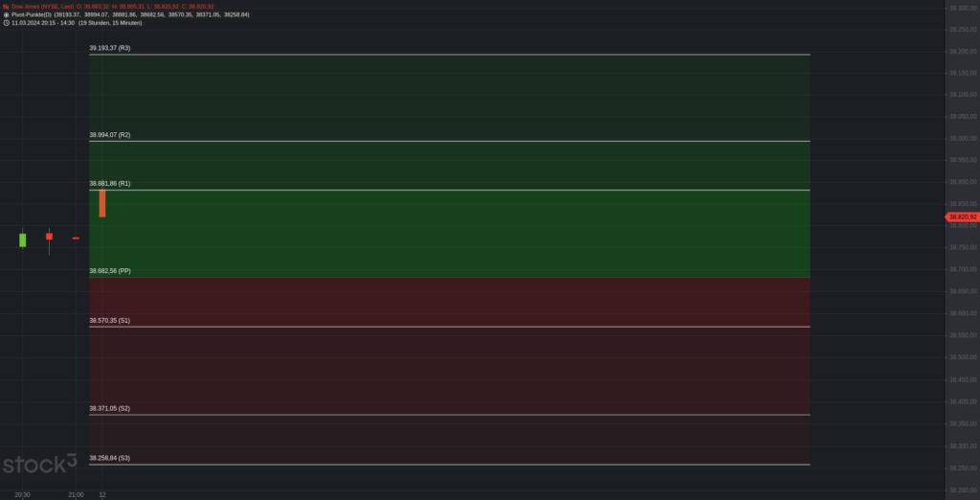This screenshot has width=980, height=500.
Task: Click the candlestick icon beside Dow Jones
Action: pyautogui.click(x=6, y=7)
